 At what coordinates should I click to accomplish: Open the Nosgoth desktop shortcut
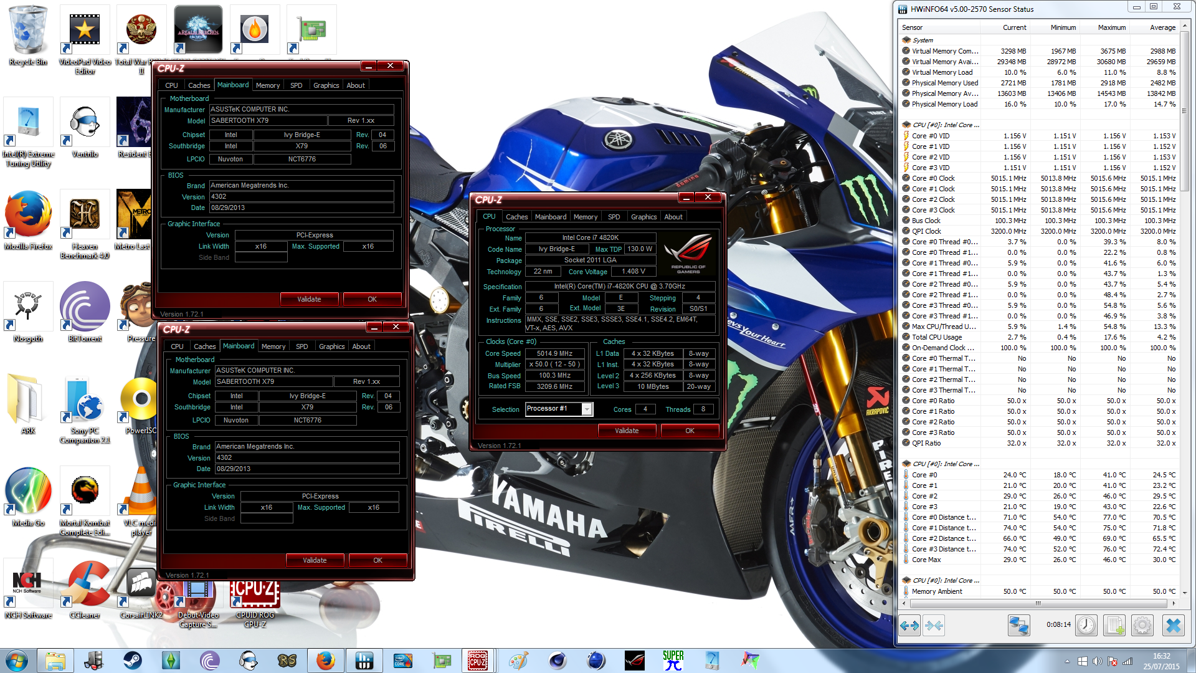click(28, 312)
